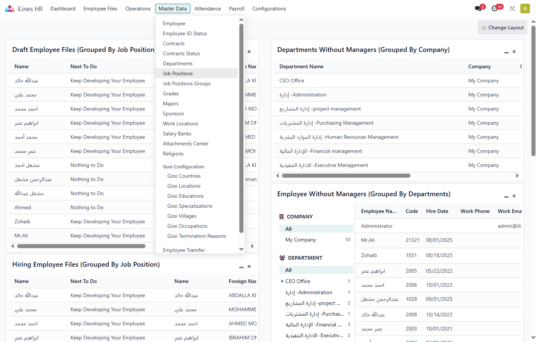Screen dimensions: 537x342
Task: Select Employee ID Status menu entry
Action: tap(197, 33)
